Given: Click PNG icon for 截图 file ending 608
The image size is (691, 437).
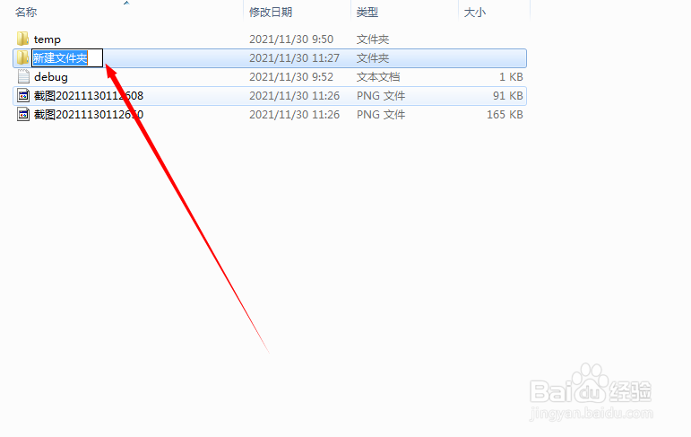Looking at the screenshot, I should (x=23, y=95).
